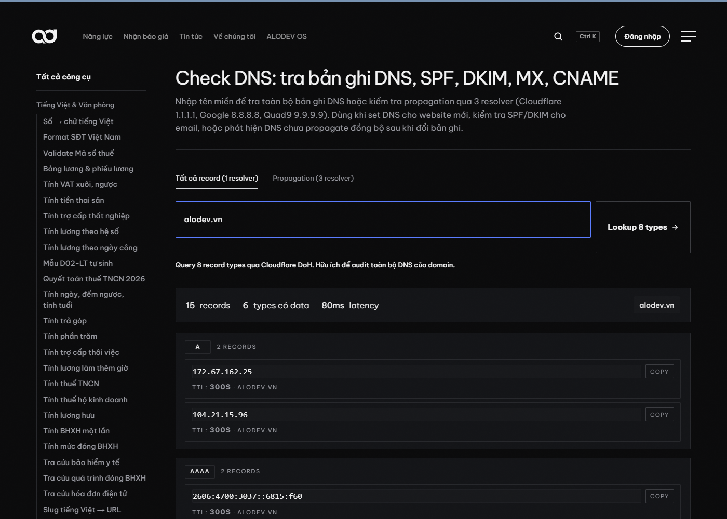The width and height of the screenshot is (727, 519).
Task: Open Tính lương hưu tool
Action: 69,415
